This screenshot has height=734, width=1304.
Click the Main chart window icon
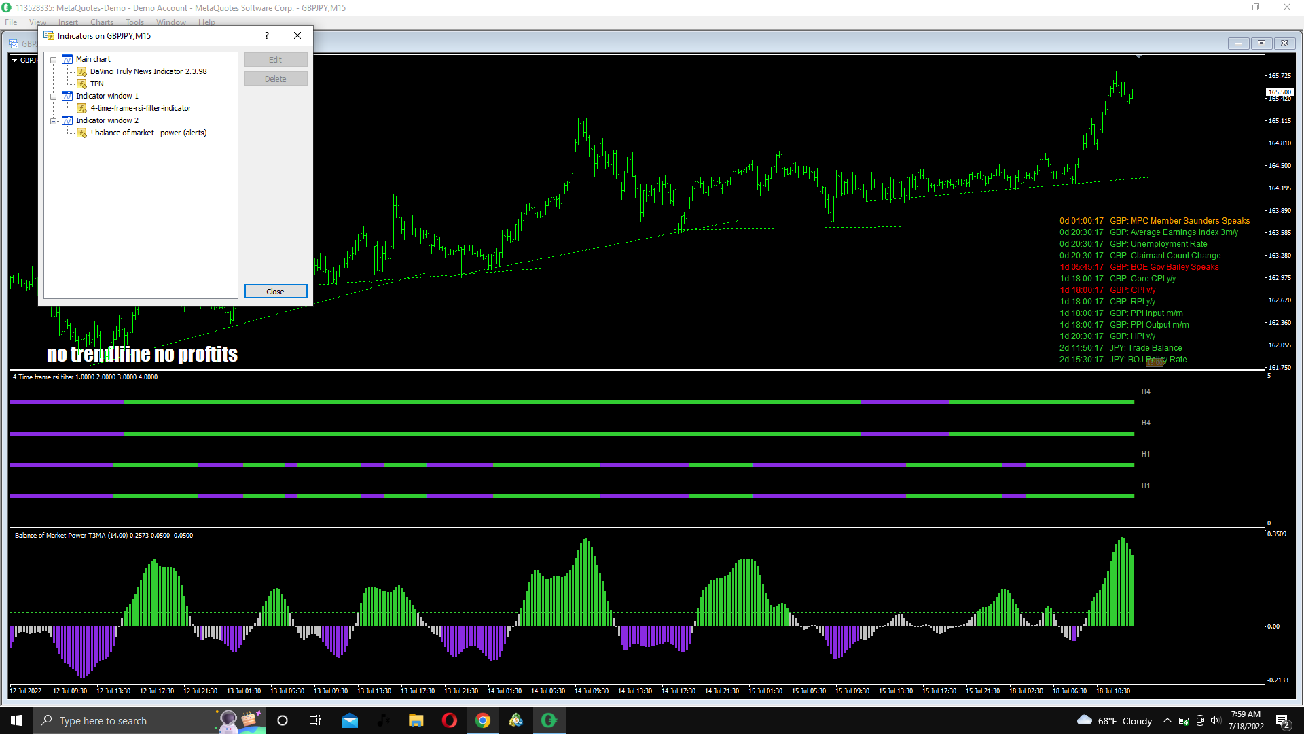click(x=67, y=59)
